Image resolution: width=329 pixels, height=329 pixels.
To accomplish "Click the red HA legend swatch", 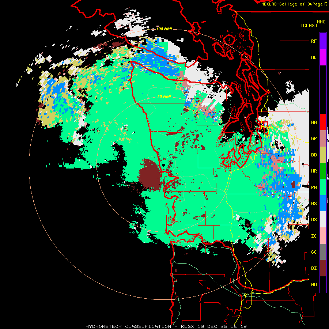I will (x=323, y=122).
